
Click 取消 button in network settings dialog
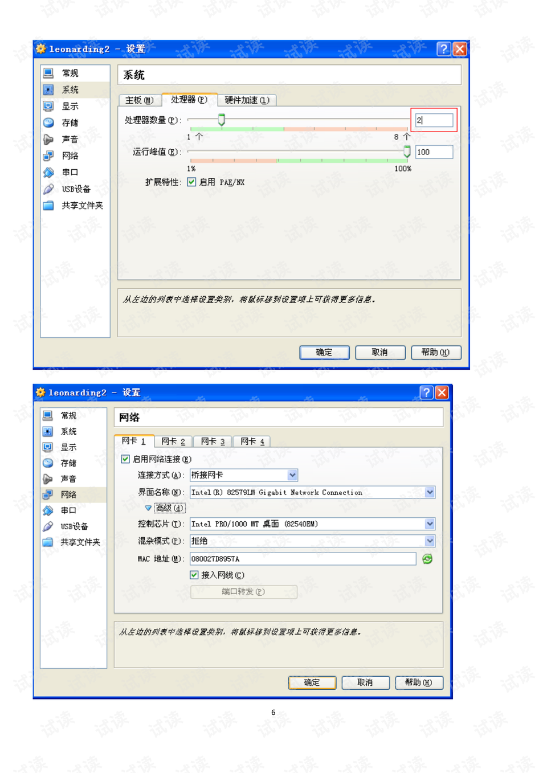(x=365, y=682)
